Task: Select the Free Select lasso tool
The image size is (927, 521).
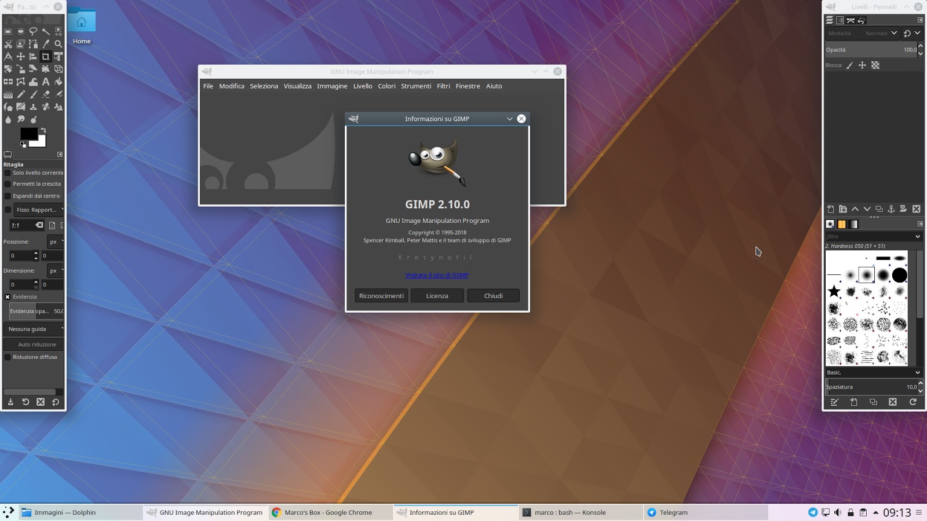Action: point(33,31)
